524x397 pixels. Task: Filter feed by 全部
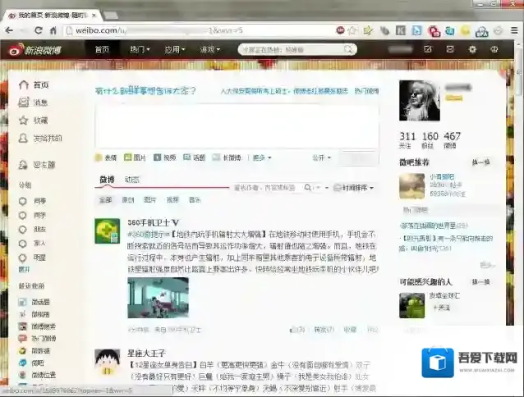[x=106, y=200]
